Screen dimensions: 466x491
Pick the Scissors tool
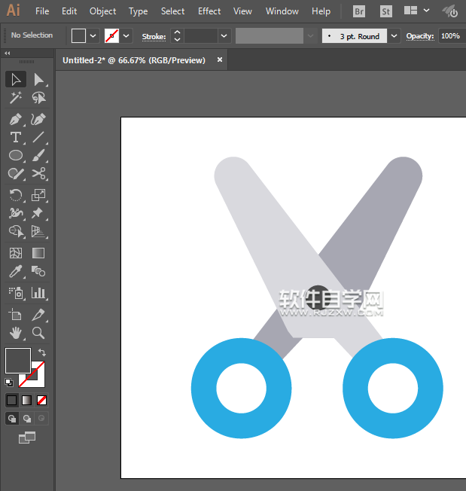38,174
